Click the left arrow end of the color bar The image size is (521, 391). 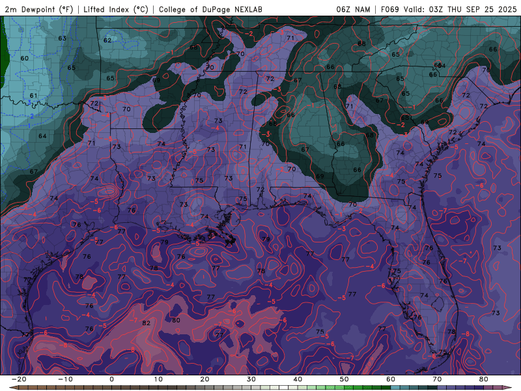13,388
